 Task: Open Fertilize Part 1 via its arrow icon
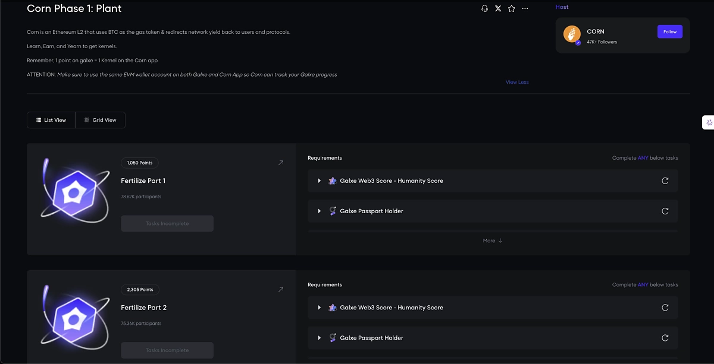[281, 163]
